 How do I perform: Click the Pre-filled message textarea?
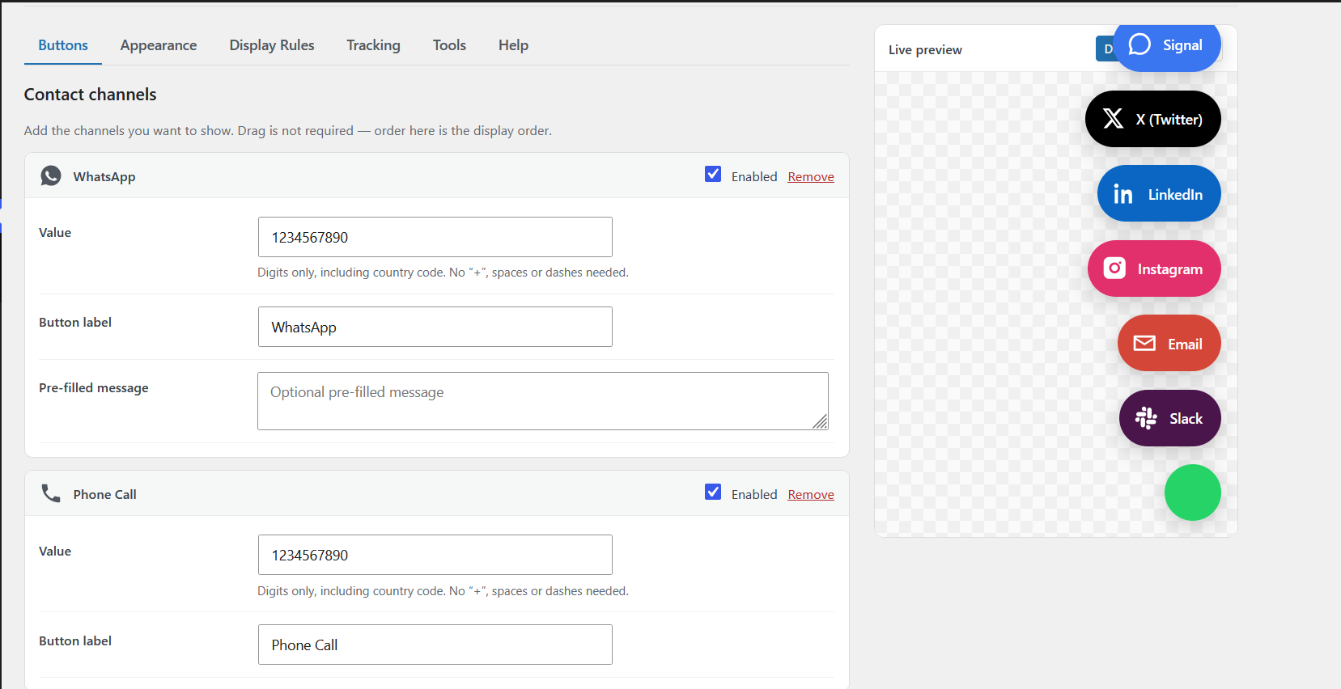coord(542,401)
